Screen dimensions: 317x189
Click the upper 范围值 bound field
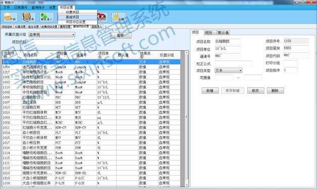click(x=253, y=78)
